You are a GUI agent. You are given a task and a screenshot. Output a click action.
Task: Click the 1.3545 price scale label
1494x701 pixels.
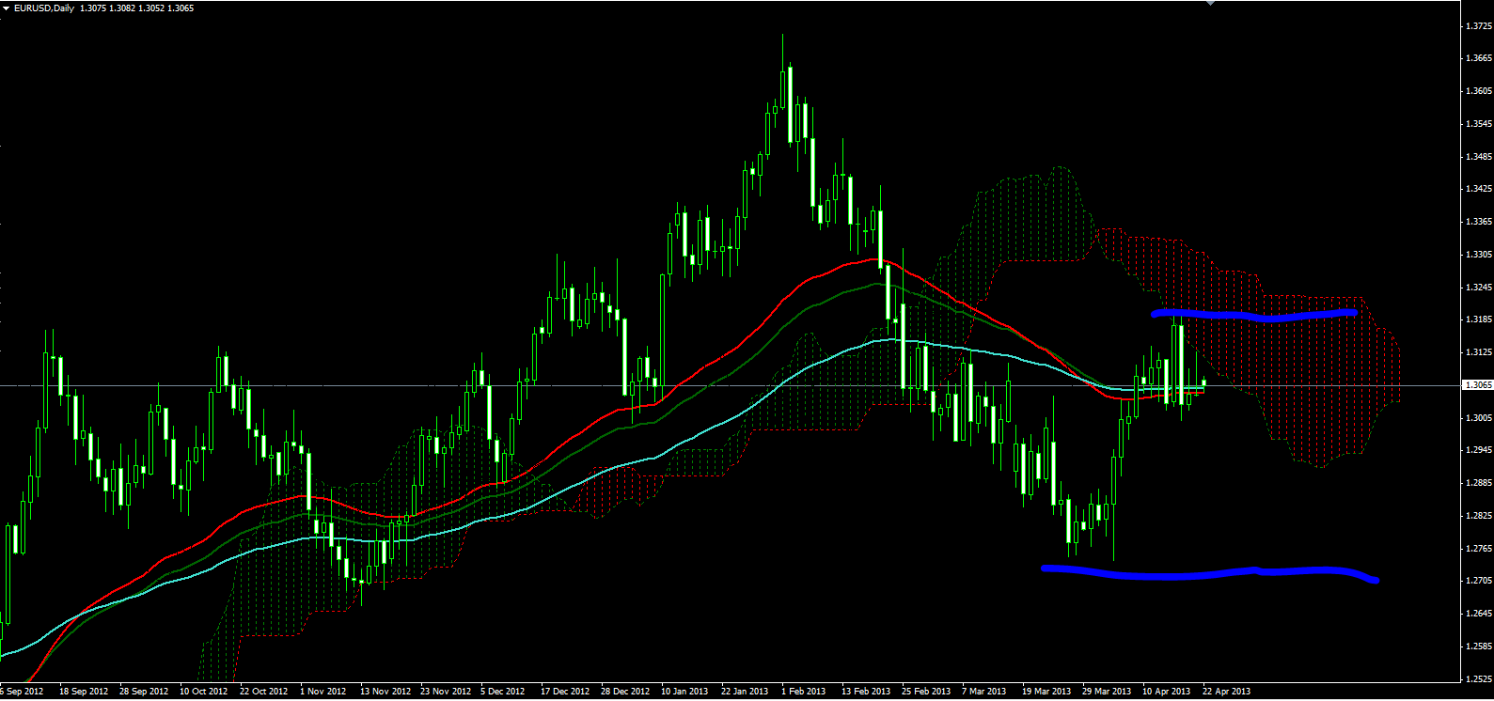click(1479, 124)
